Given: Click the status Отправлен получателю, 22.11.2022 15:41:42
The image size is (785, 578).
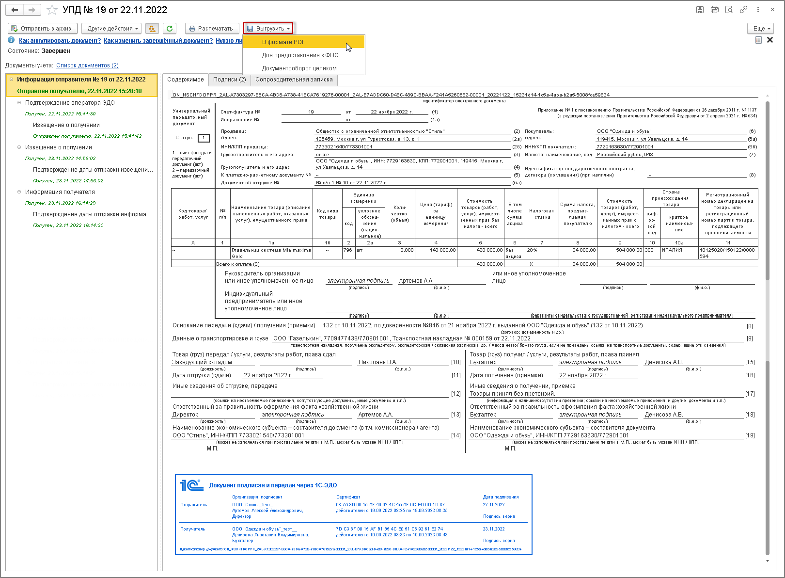Looking at the screenshot, I should 87,136.
